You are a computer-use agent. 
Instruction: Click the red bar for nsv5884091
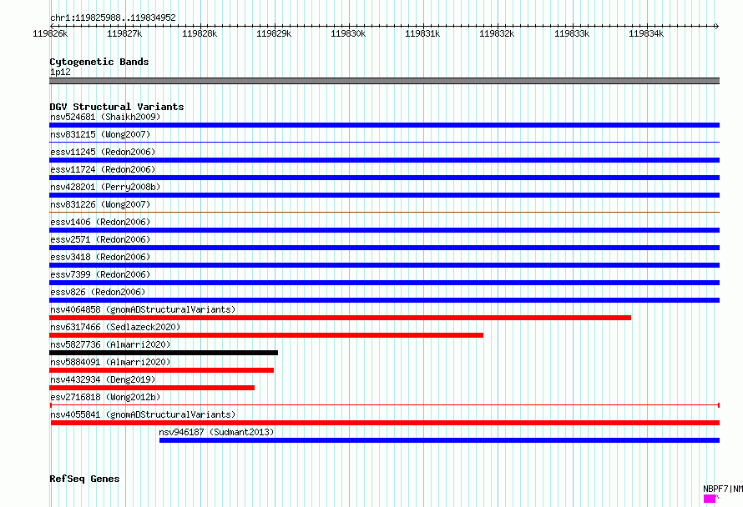[162, 370]
